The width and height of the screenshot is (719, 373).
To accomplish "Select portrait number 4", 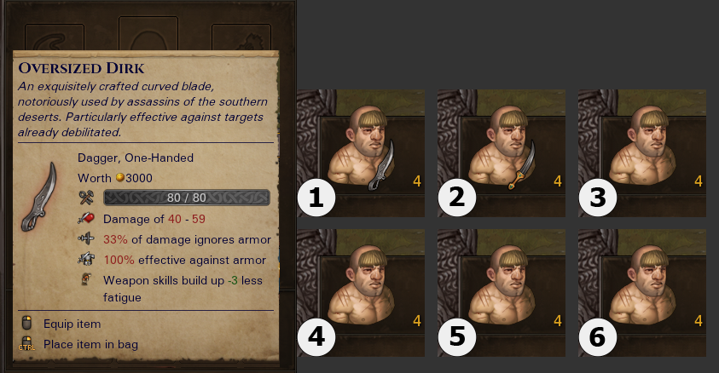I will pyautogui.click(x=361, y=293).
